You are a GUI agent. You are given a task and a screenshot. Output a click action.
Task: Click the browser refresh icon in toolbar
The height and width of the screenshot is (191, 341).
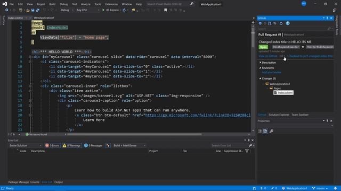pyautogui.click(x=124, y=10)
